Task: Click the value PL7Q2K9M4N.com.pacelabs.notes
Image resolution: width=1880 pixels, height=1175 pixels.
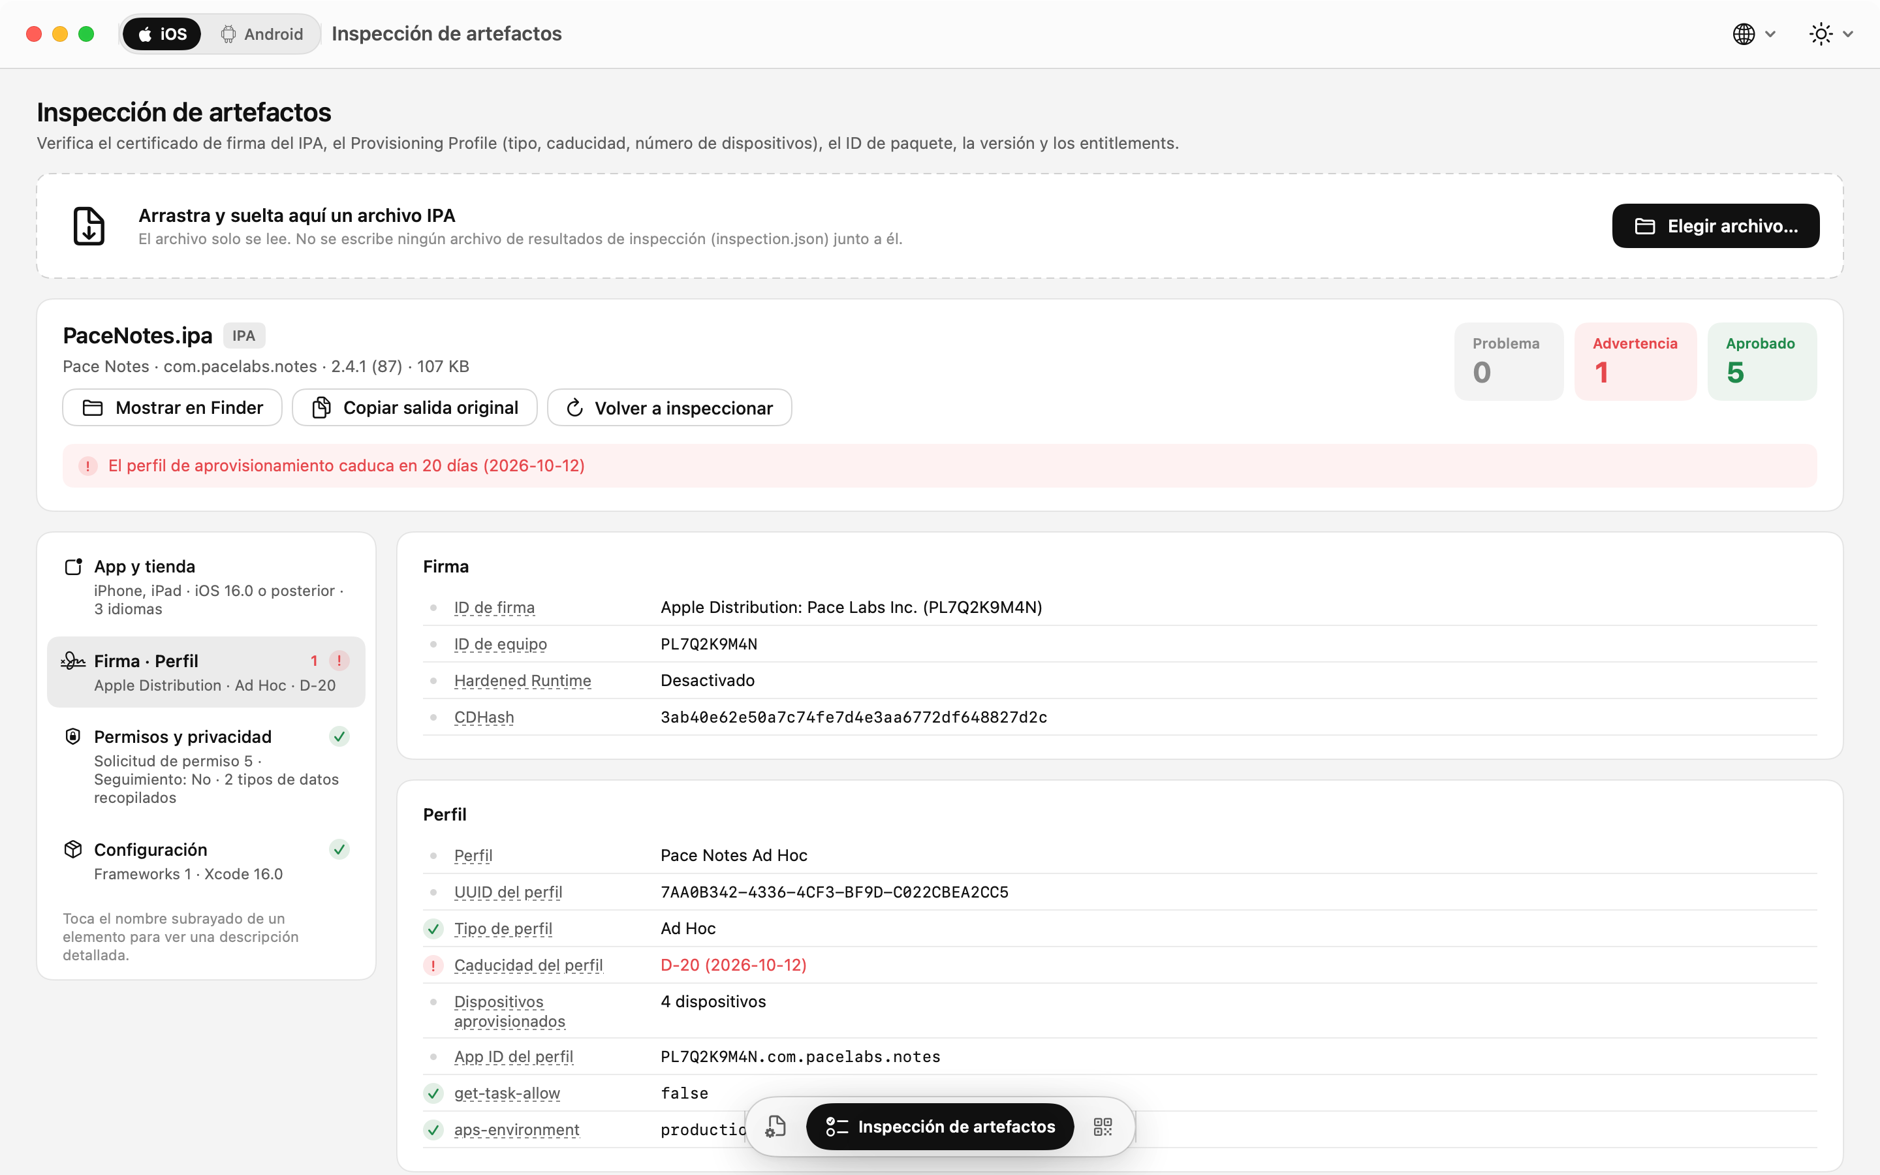Action: pyautogui.click(x=800, y=1057)
